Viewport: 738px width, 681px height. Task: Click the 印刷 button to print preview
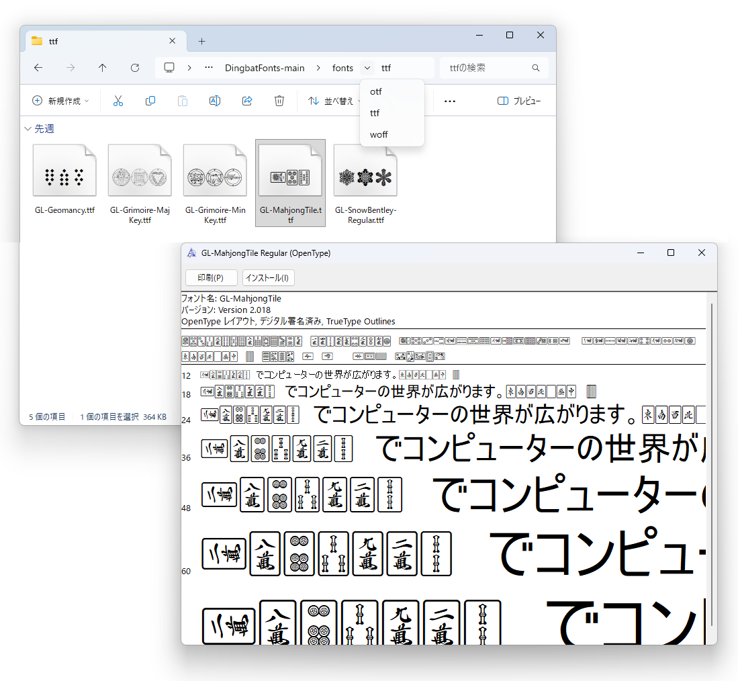(211, 277)
